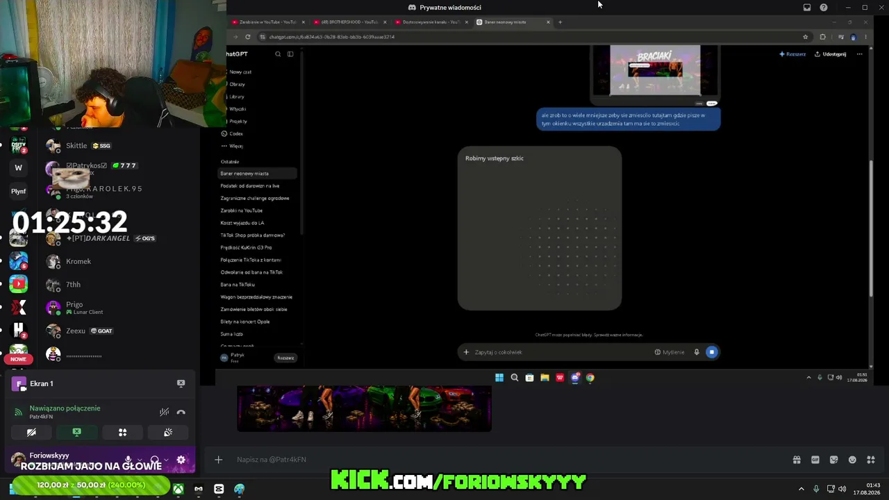Viewport: 889px width, 500px height.
Task: Toggle ChatGPT Myślenie thinking mode
Action: (670, 352)
